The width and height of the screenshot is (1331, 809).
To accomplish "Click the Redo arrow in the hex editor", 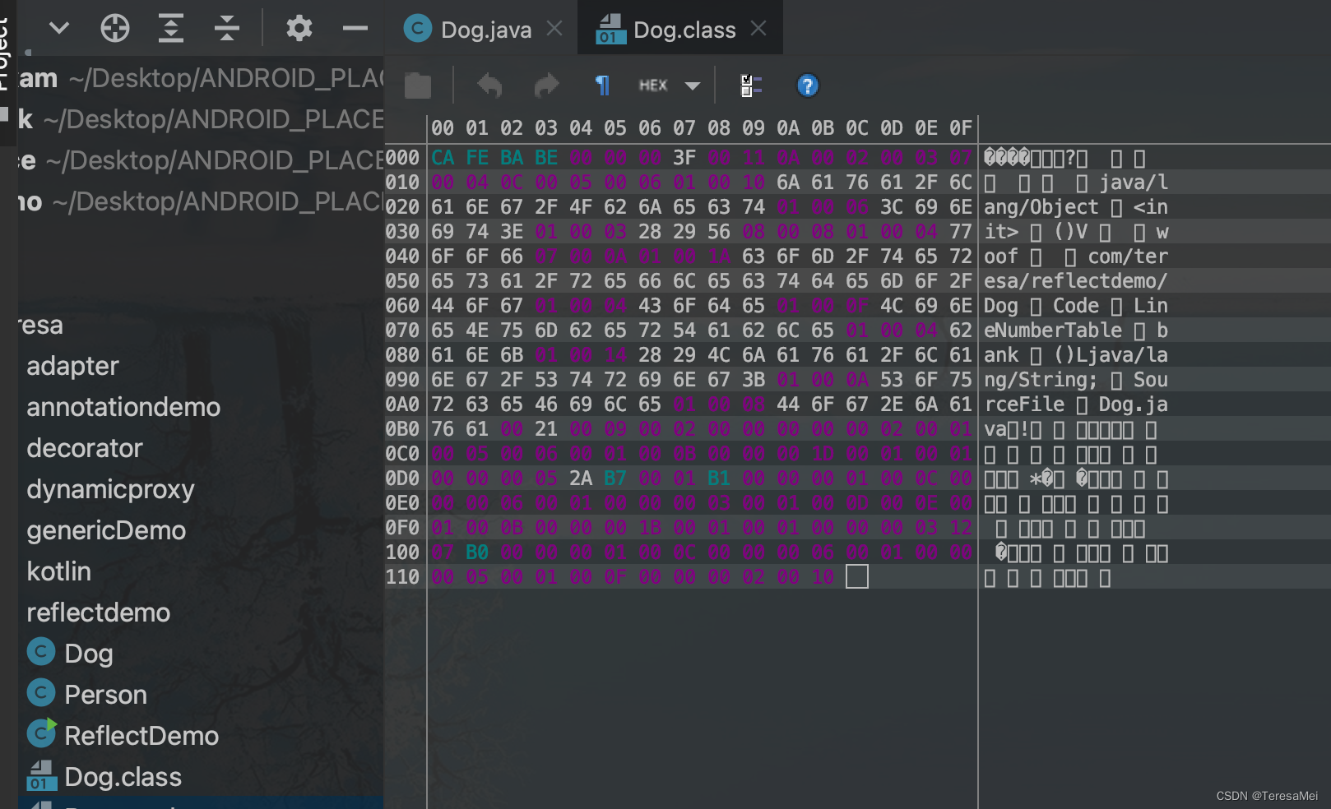I will pyautogui.click(x=546, y=85).
